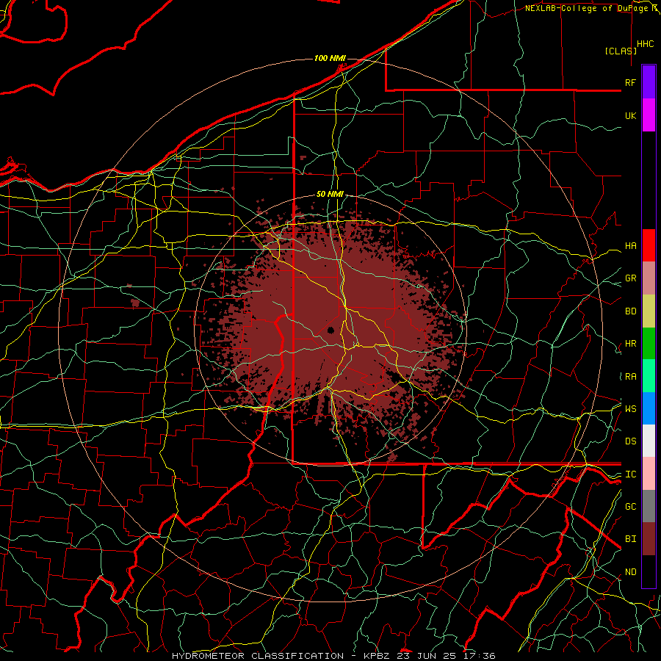Click the HYDROMETEOR CLASSIFICATION title text
The image size is (661, 661).
(258, 656)
